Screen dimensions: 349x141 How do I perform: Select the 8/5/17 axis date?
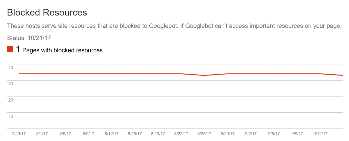65,134
